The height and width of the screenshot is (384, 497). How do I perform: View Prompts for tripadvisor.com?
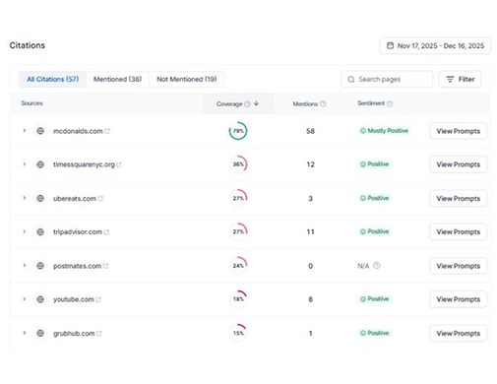pyautogui.click(x=458, y=231)
